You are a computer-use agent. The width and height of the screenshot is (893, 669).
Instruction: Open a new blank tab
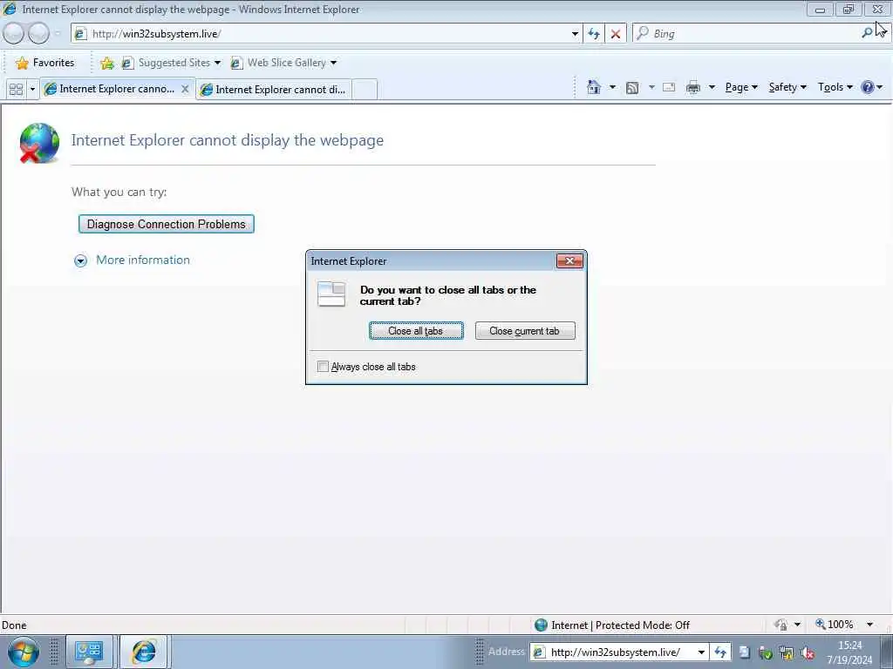(x=365, y=90)
